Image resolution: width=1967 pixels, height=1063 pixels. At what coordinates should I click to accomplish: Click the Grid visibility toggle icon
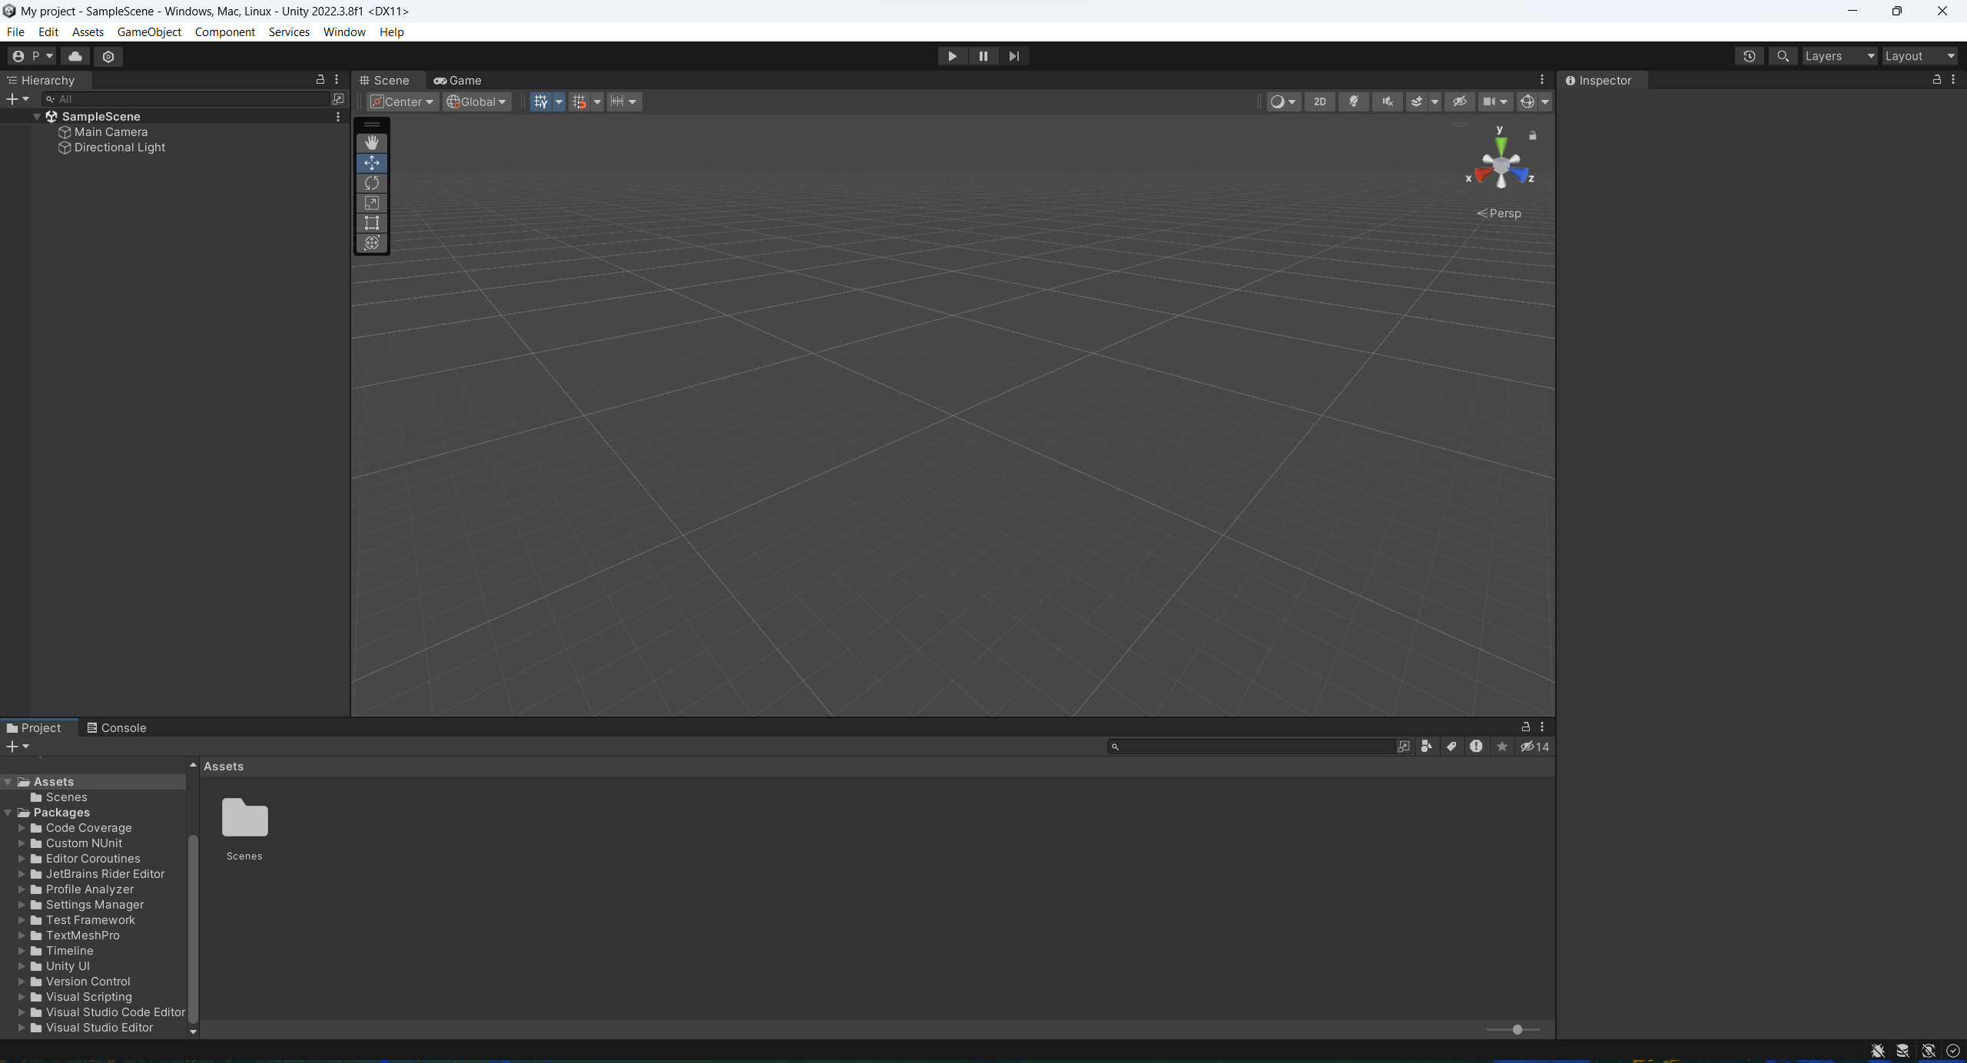click(541, 101)
